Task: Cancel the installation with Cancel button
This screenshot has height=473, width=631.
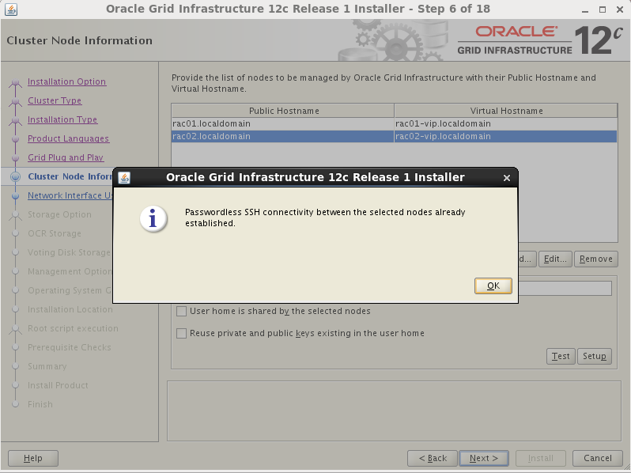Action: pyautogui.click(x=598, y=458)
